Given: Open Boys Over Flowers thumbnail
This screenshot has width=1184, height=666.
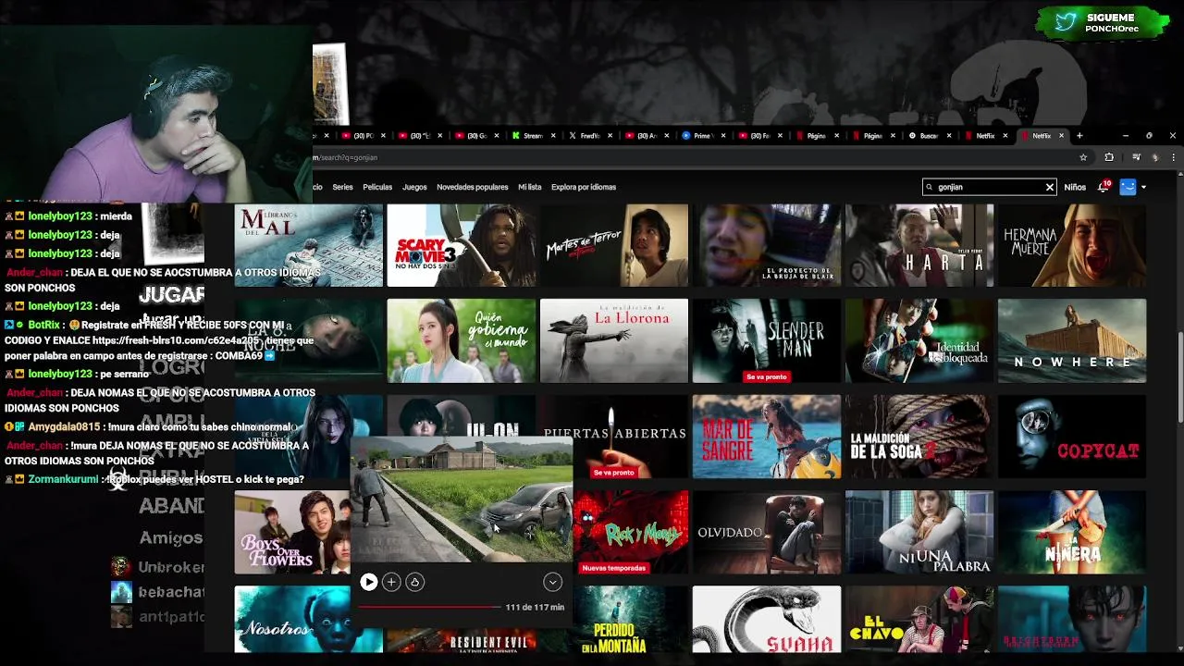Looking at the screenshot, I should pos(292,532).
